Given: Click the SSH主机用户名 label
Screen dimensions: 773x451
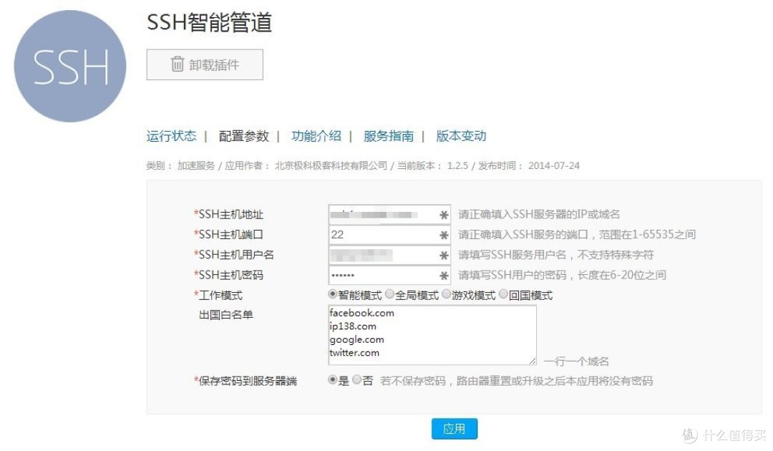Looking at the screenshot, I should coord(236,255).
